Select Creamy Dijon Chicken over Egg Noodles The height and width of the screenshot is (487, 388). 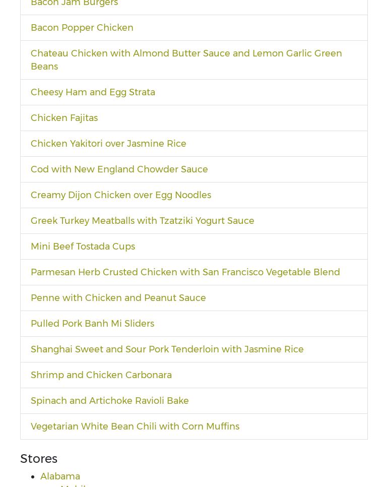121,195
